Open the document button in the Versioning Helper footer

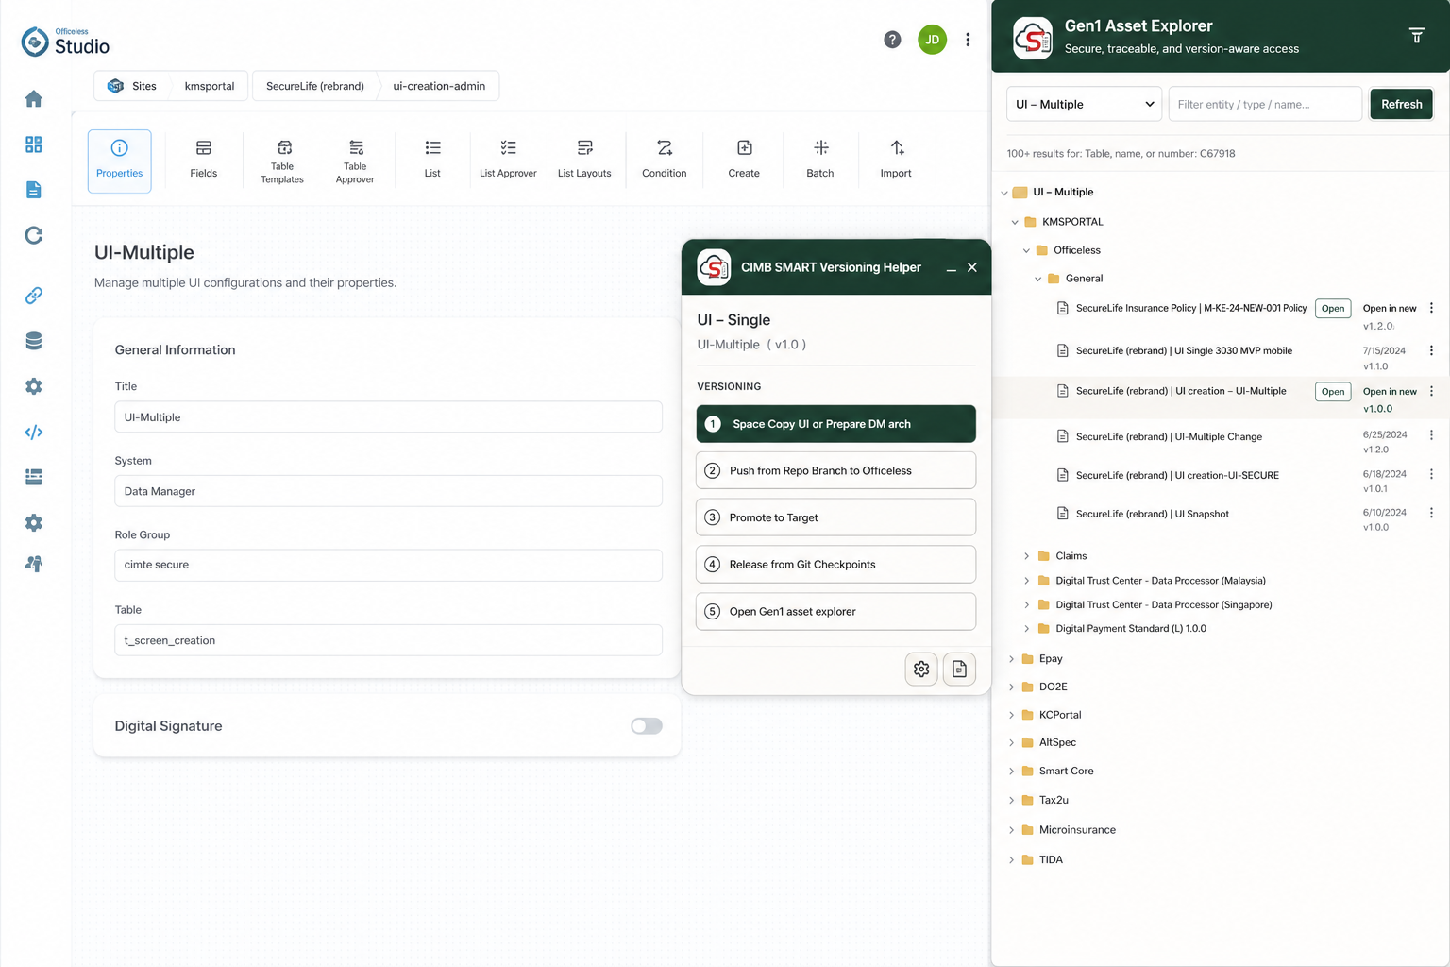pos(959,669)
